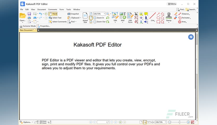This screenshot has height=125, width=217.
Task: Click rotate counter-clockwise green arrow
Action: 108,18
